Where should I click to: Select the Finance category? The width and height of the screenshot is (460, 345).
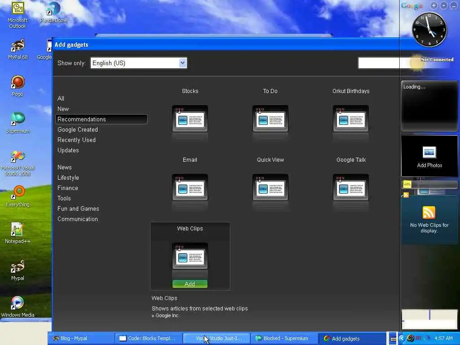67,188
